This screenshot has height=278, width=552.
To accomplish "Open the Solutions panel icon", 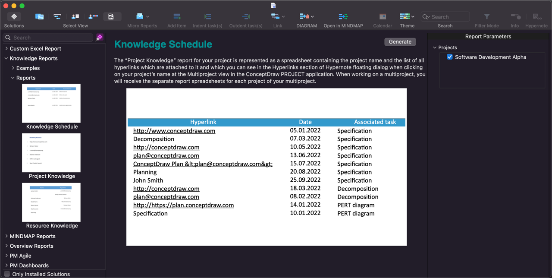I will click(14, 16).
